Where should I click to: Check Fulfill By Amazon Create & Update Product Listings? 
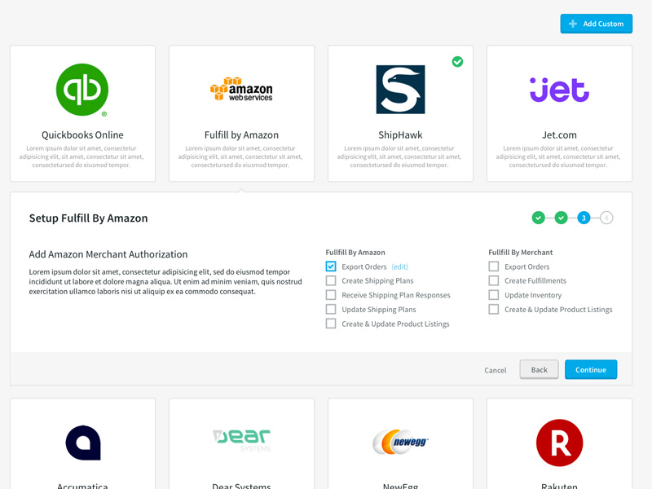331,324
